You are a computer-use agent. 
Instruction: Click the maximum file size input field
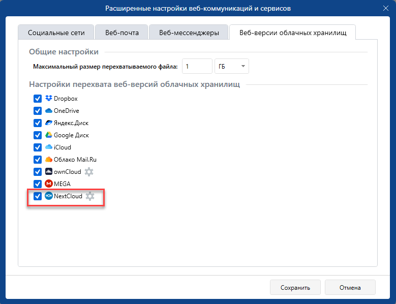(197, 66)
